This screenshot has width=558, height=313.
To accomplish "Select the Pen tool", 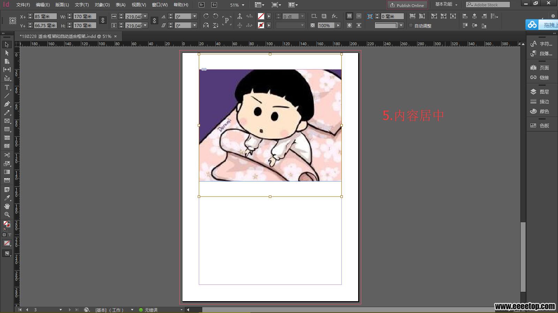I will click(x=7, y=104).
